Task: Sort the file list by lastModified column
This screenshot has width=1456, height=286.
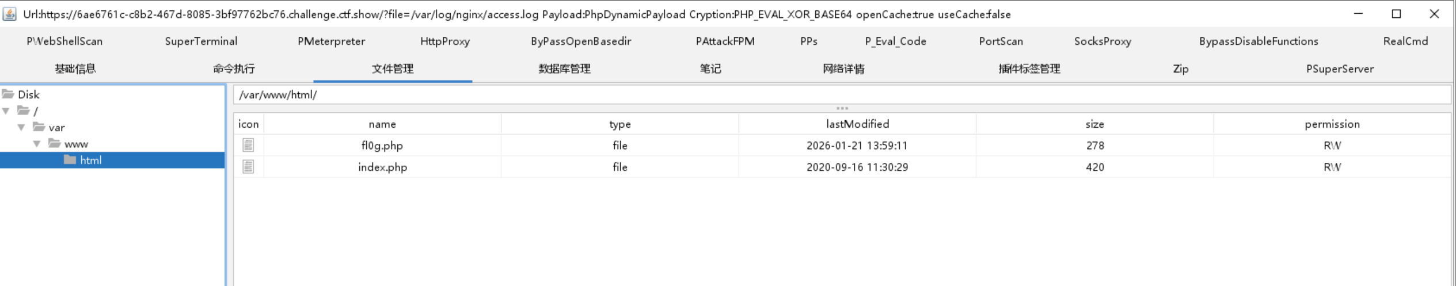Action: coord(857,124)
